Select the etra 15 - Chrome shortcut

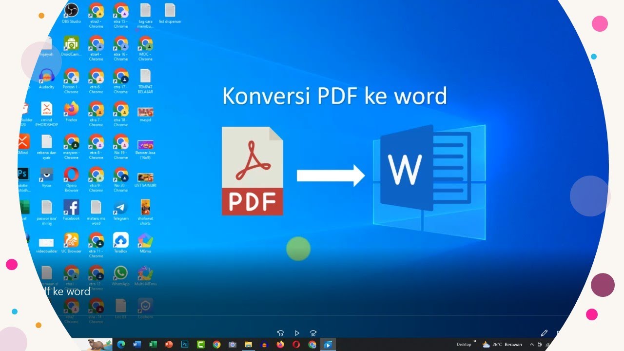(x=121, y=16)
